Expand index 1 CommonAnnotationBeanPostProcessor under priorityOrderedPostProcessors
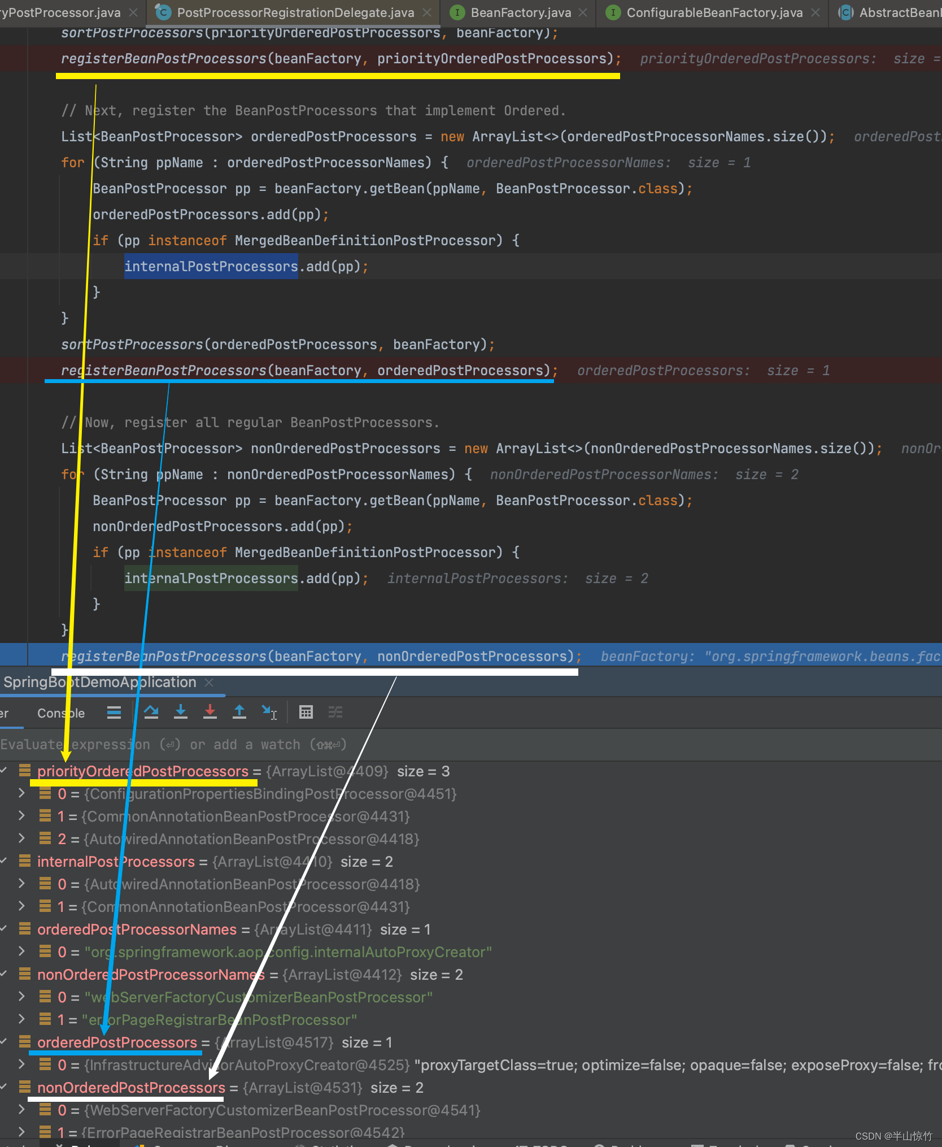942x1147 pixels. click(21, 816)
